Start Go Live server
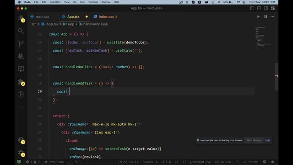Screen dimensions: 293x165 (x=223, y=162)
